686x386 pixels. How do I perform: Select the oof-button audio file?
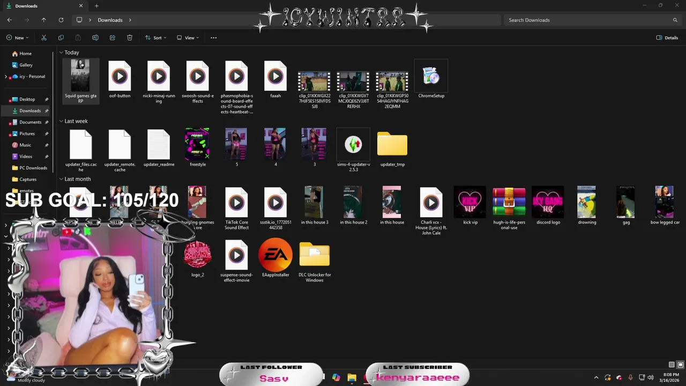pyautogui.click(x=120, y=80)
